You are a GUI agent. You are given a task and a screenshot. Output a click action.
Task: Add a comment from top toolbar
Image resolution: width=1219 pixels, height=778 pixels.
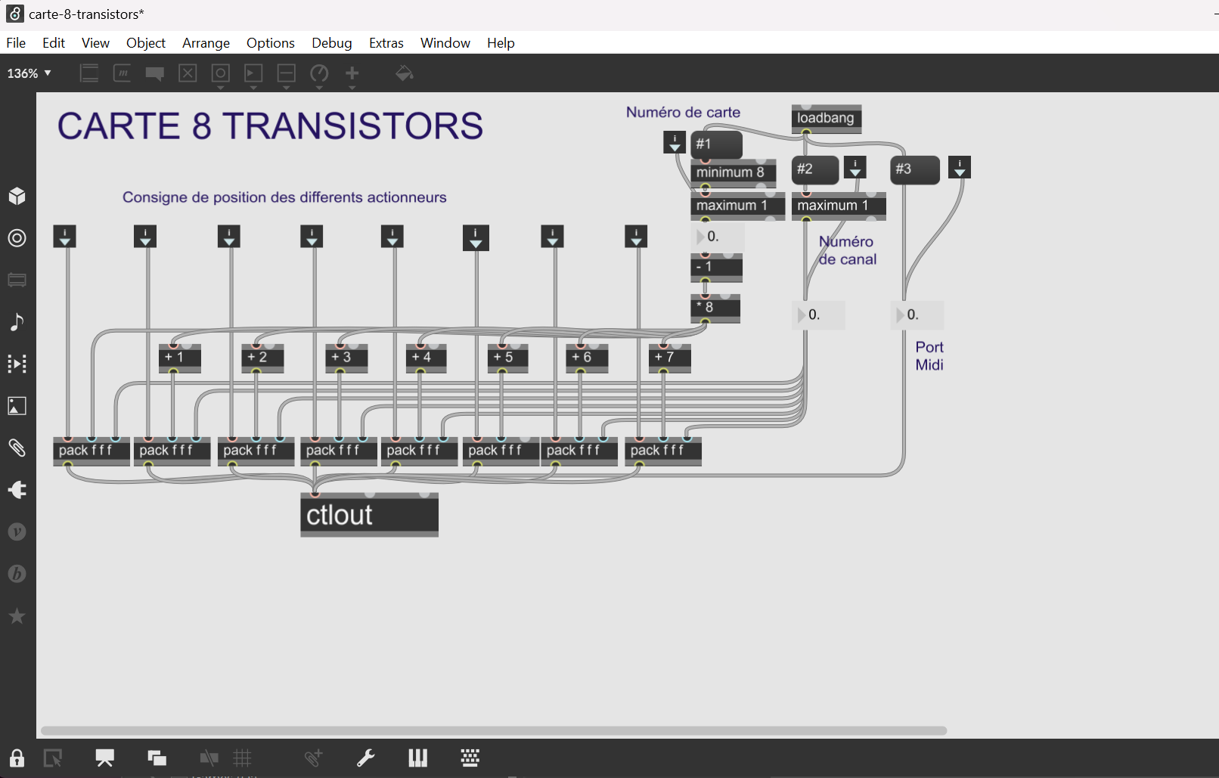pos(155,73)
